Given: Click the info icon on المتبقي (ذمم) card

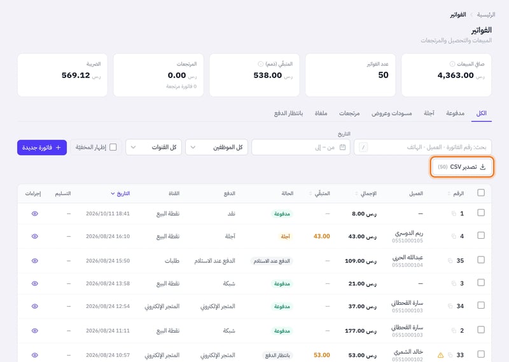Looking at the screenshot, I should (x=260, y=64).
